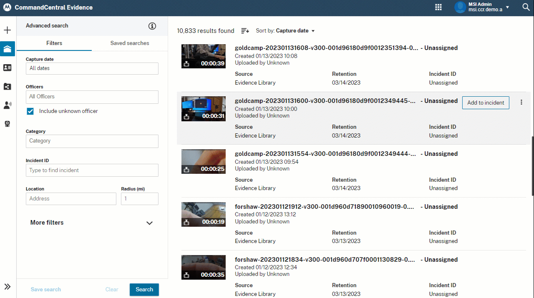
Task: Uncheck Include unknown officer checkbox
Action: click(30, 111)
